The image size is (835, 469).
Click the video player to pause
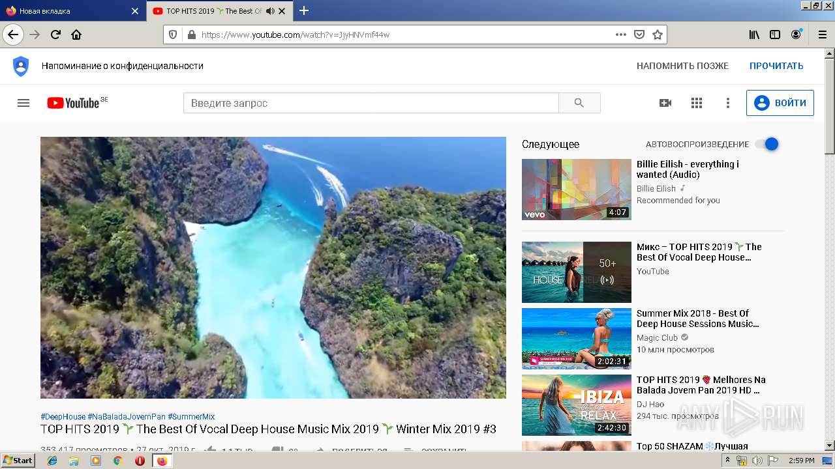point(273,267)
